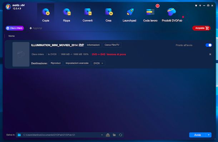Expand the Avvia dropdown arrow

pyautogui.click(x=209, y=135)
